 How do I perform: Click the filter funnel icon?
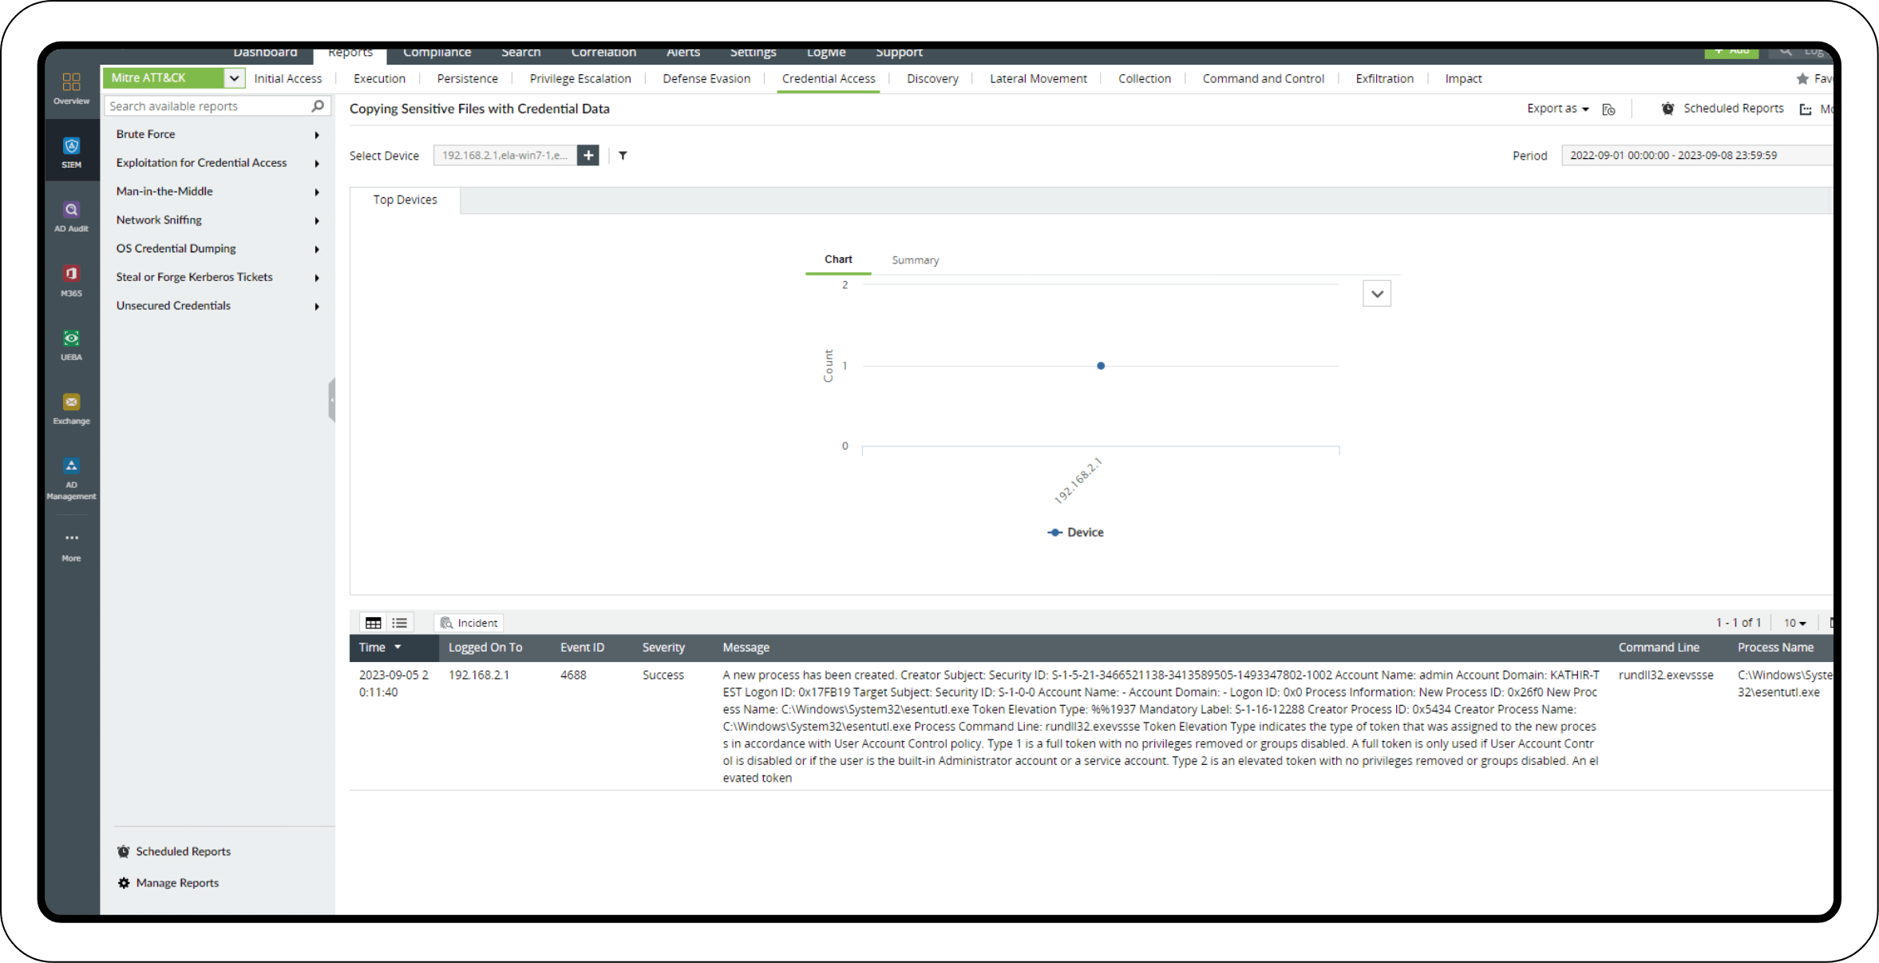click(x=623, y=156)
